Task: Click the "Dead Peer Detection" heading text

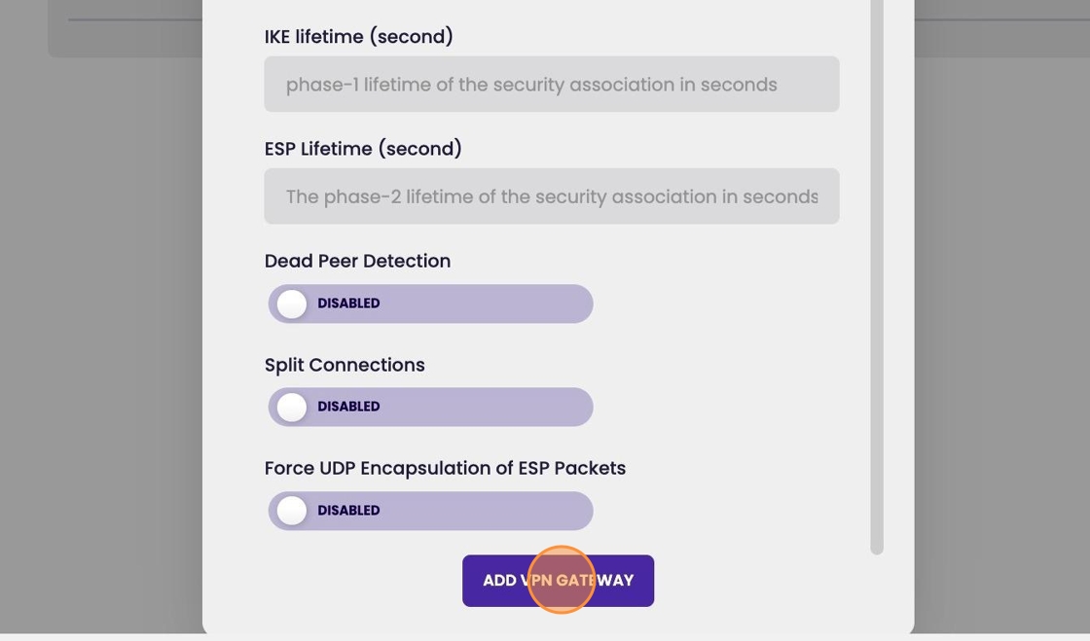Action: 357,261
